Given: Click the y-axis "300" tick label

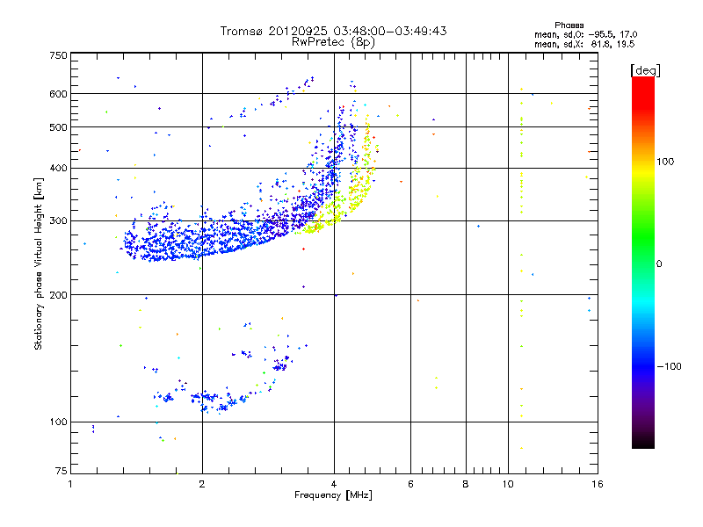Looking at the screenshot, I should (x=58, y=220).
